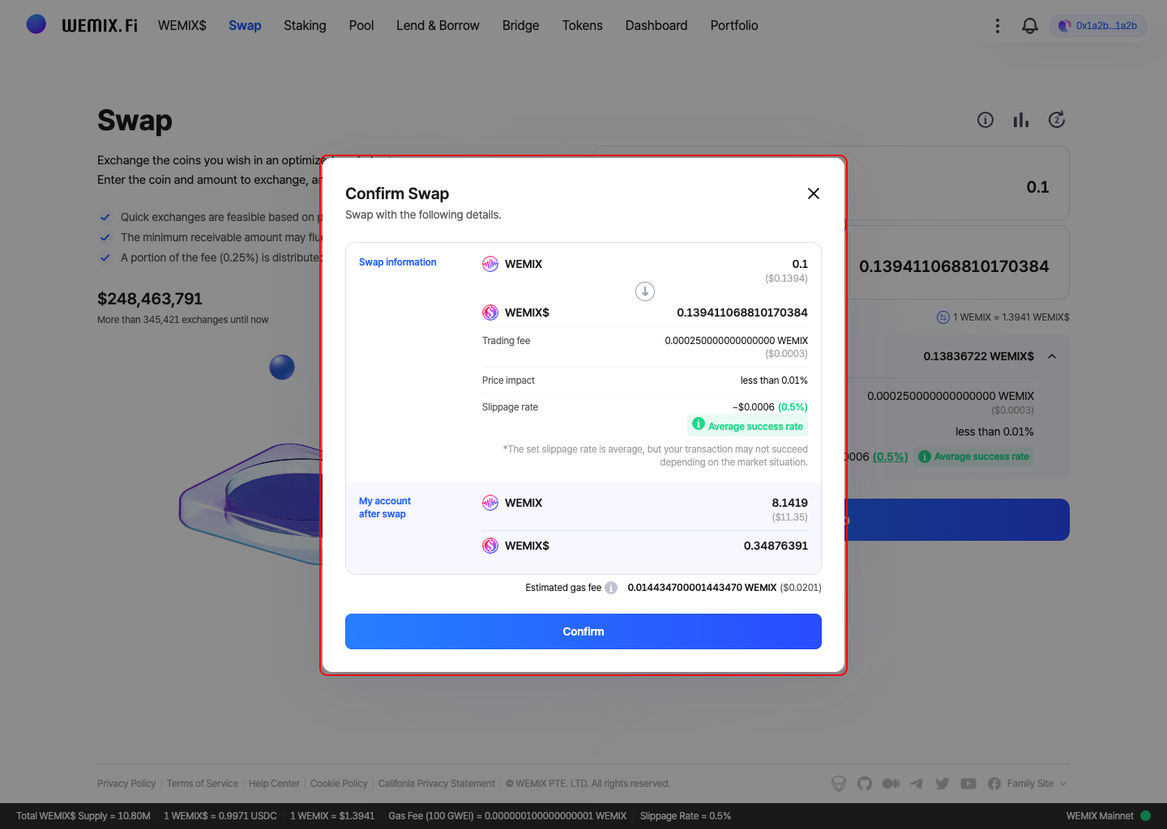Viewport: 1167px width, 829px height.
Task: Click WEMIX icon in My account after swap
Action: [x=490, y=503]
